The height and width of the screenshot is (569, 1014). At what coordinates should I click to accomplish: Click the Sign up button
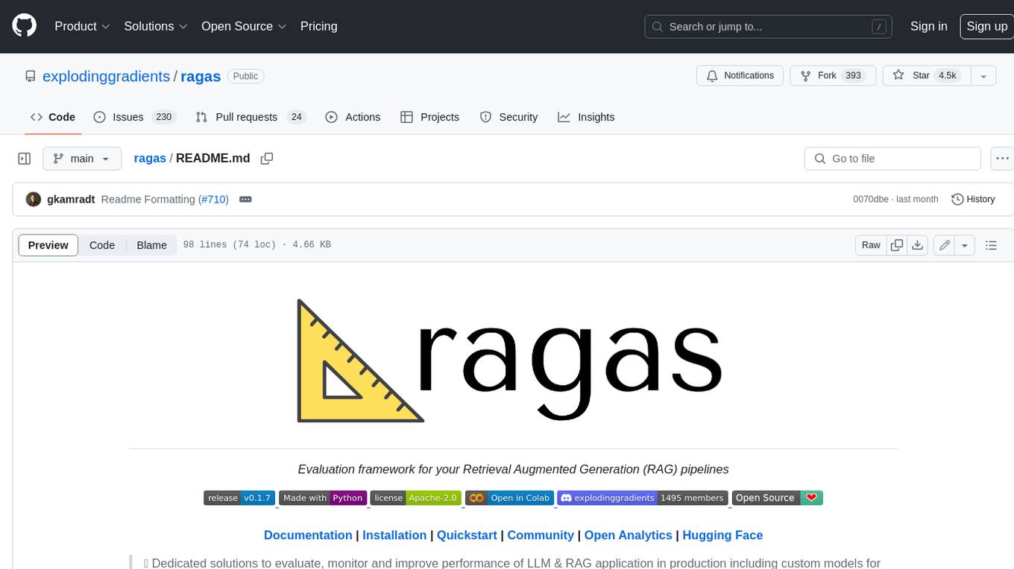pyautogui.click(x=986, y=26)
